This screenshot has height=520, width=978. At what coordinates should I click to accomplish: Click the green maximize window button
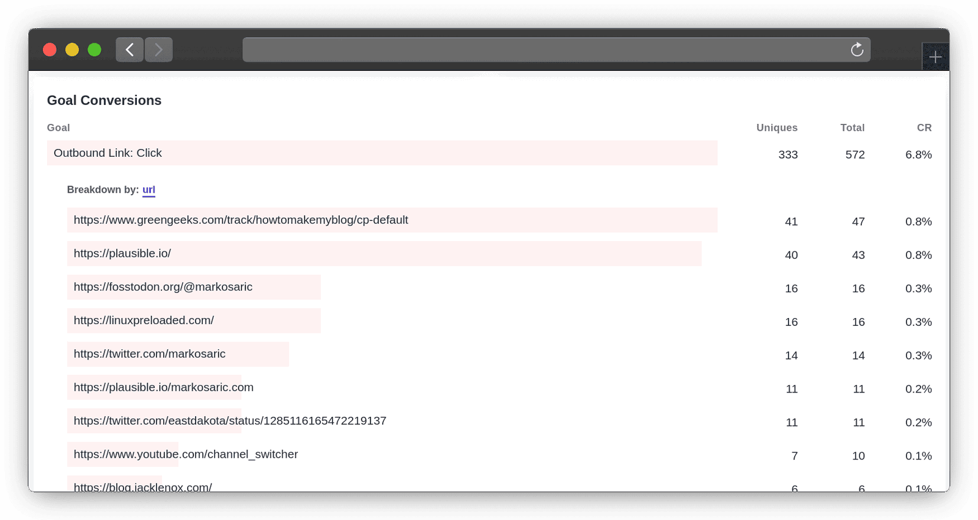coord(94,49)
